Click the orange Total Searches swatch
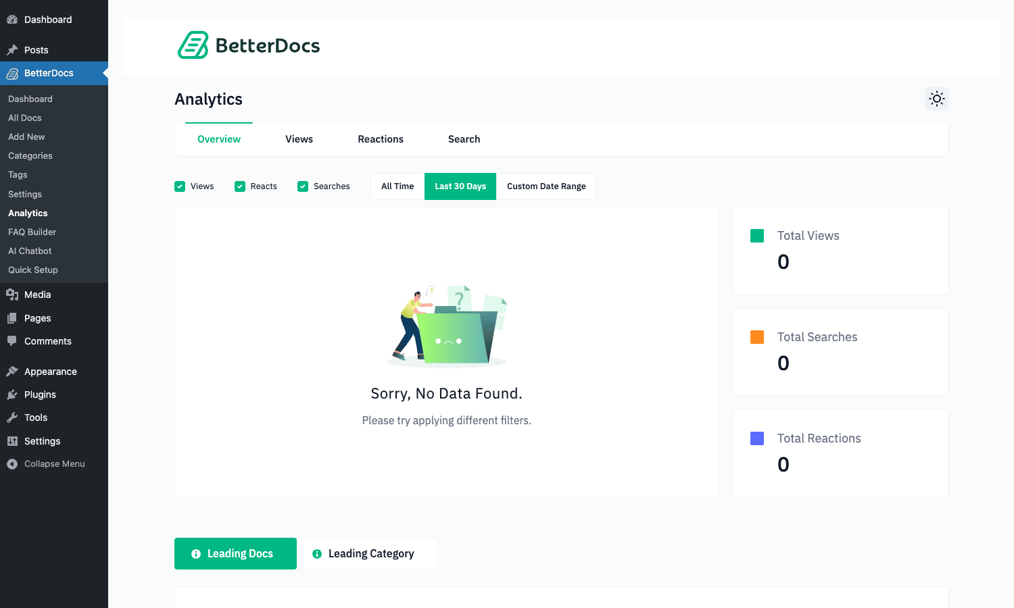The image size is (1014, 608). (x=757, y=337)
